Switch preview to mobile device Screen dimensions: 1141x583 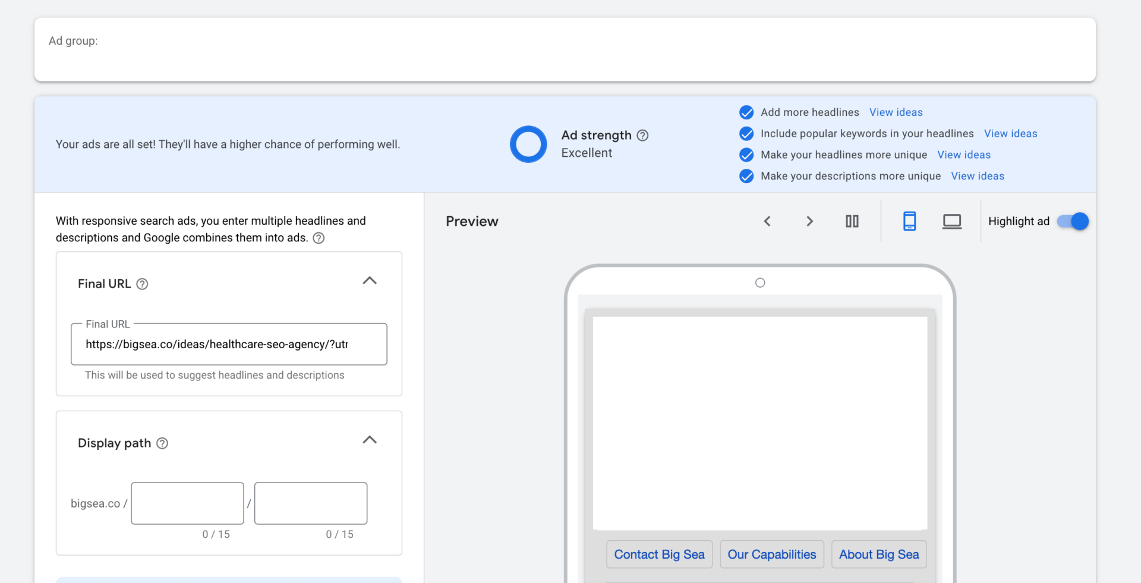(909, 221)
